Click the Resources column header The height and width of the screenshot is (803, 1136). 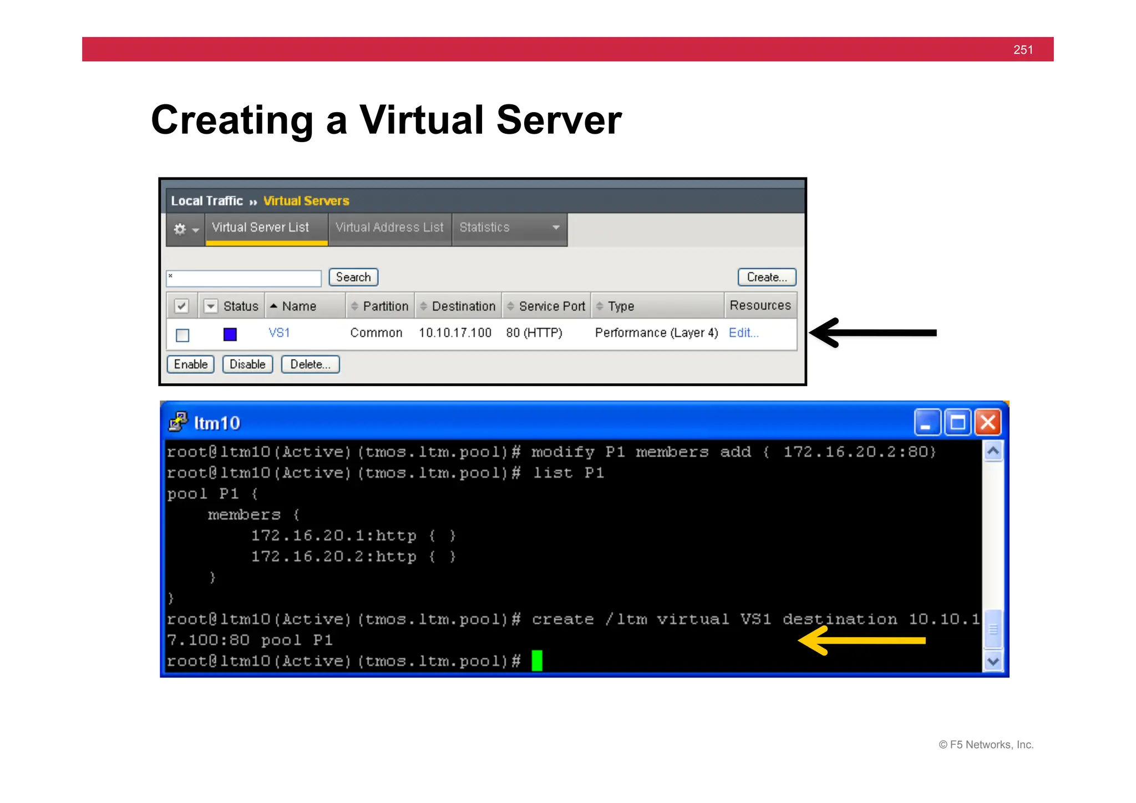(760, 305)
